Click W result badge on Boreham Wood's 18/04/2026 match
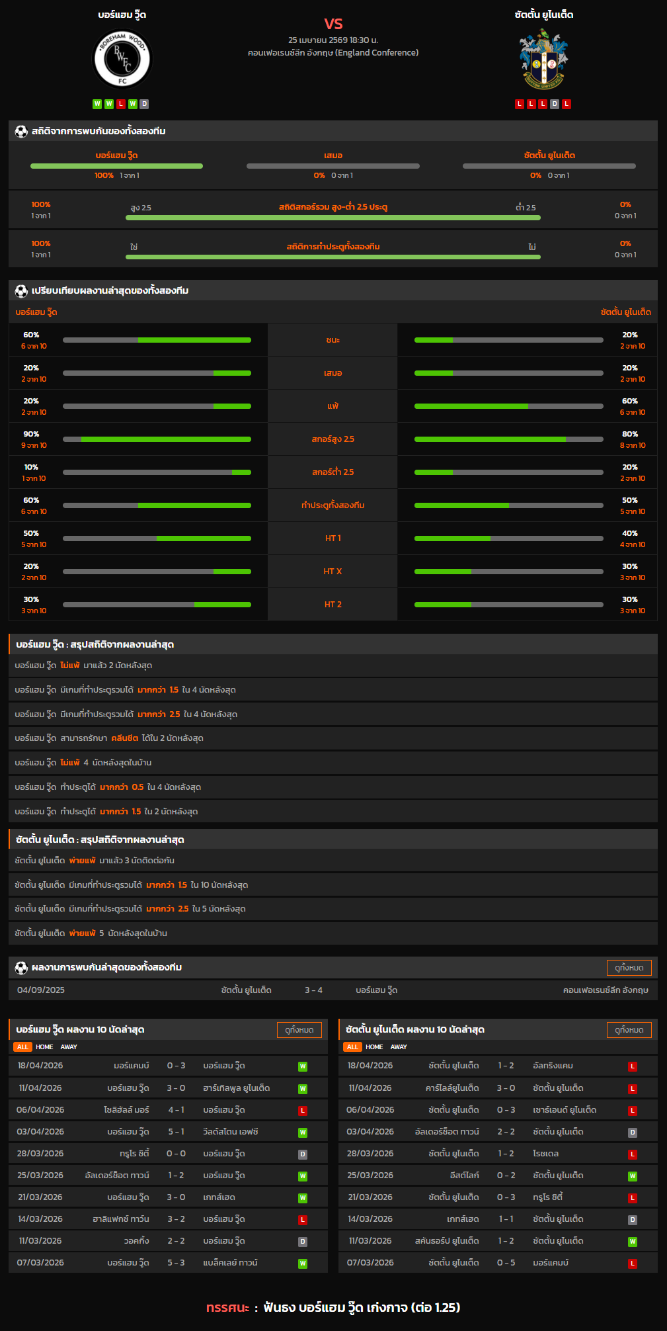Viewport: 667px width, 1331px height. 303,1066
